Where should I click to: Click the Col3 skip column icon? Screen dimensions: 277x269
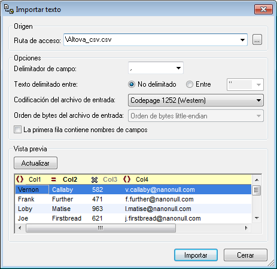tap(95, 180)
